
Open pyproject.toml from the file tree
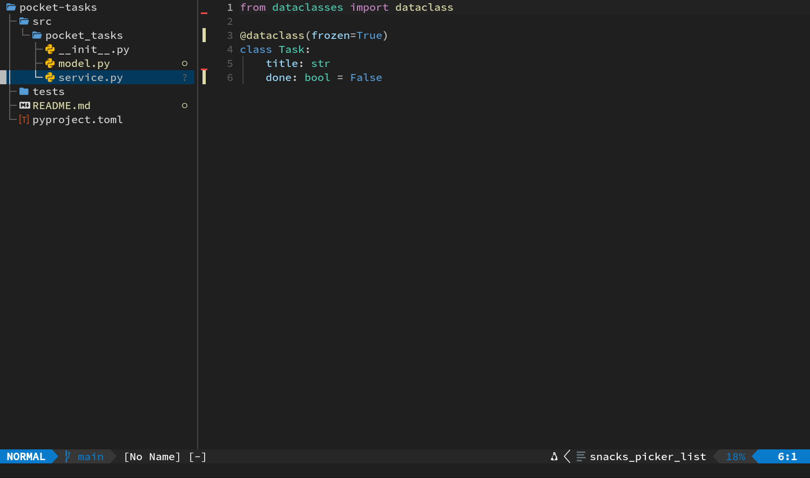tap(78, 120)
